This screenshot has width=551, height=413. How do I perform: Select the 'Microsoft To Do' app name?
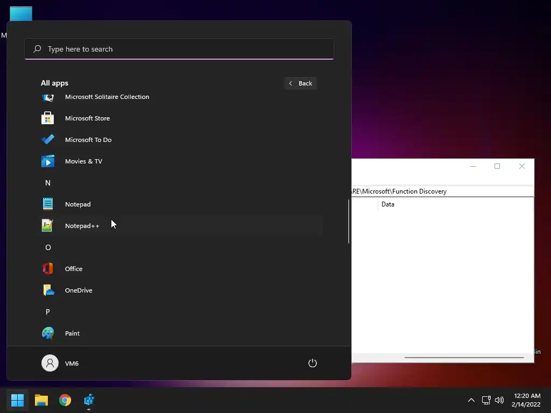pos(88,140)
